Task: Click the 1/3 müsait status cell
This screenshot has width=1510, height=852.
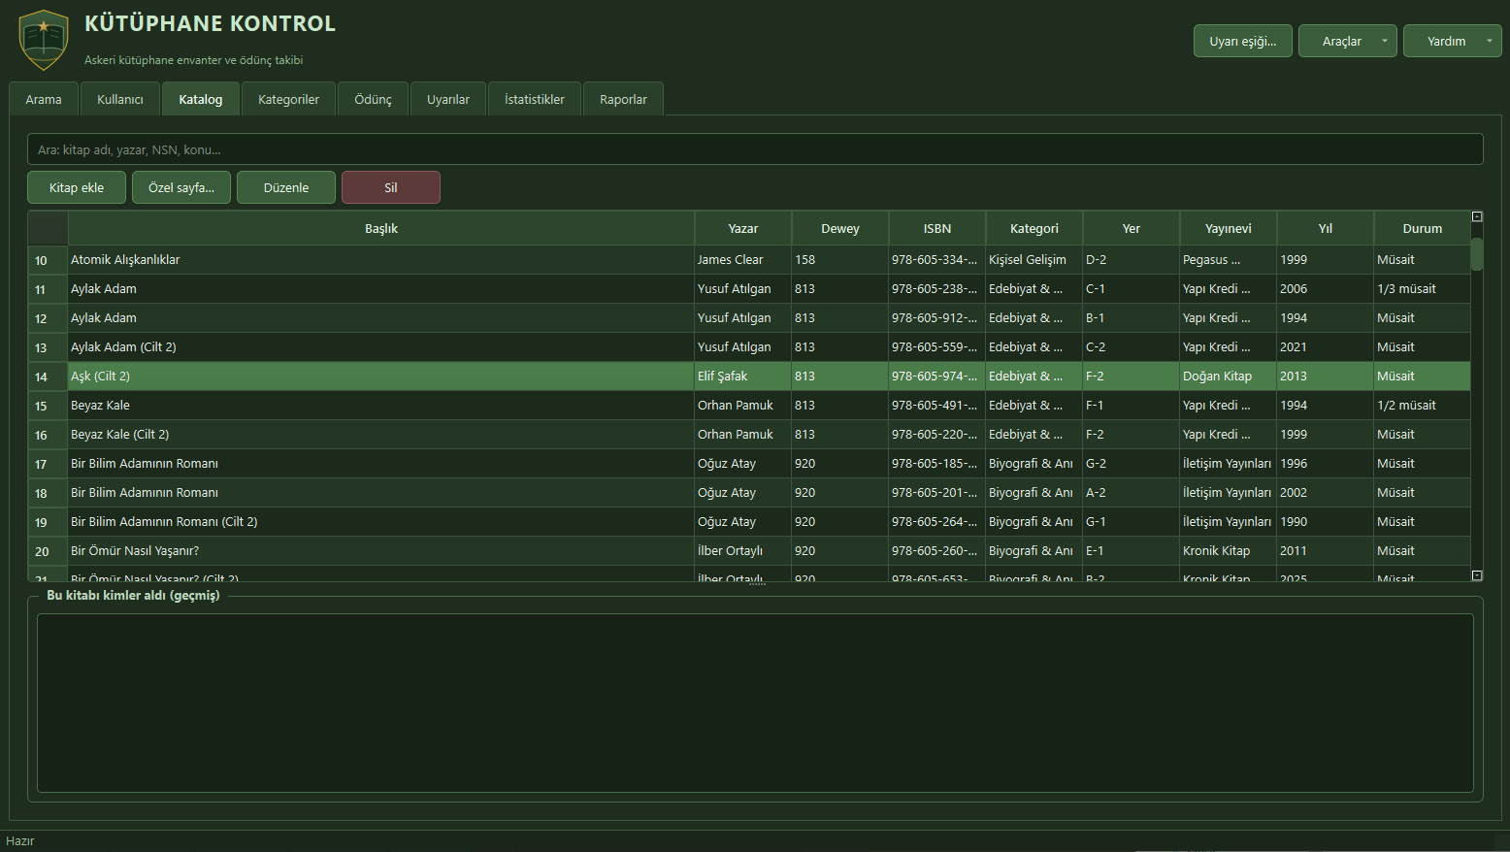Action: tap(1423, 288)
